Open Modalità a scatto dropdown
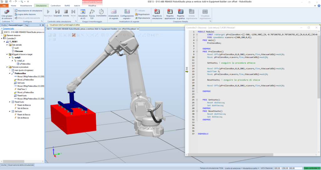321x170 pixels. (x=251, y=168)
